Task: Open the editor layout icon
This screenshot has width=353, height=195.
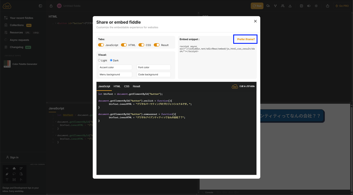Action: [302, 6]
